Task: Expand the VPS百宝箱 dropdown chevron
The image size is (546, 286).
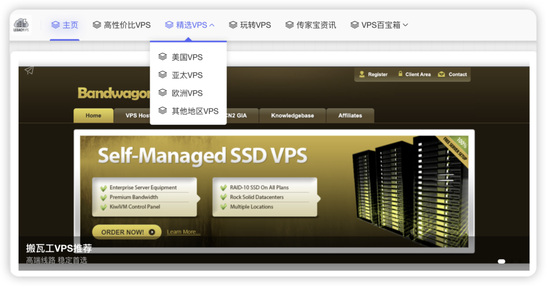Action: point(405,25)
